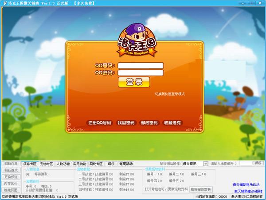Image resolution: width=266 pixels, height=200 pixels.
Task: Click the 傲天集团(C)版权所有 status text
Action: (x=247, y=196)
